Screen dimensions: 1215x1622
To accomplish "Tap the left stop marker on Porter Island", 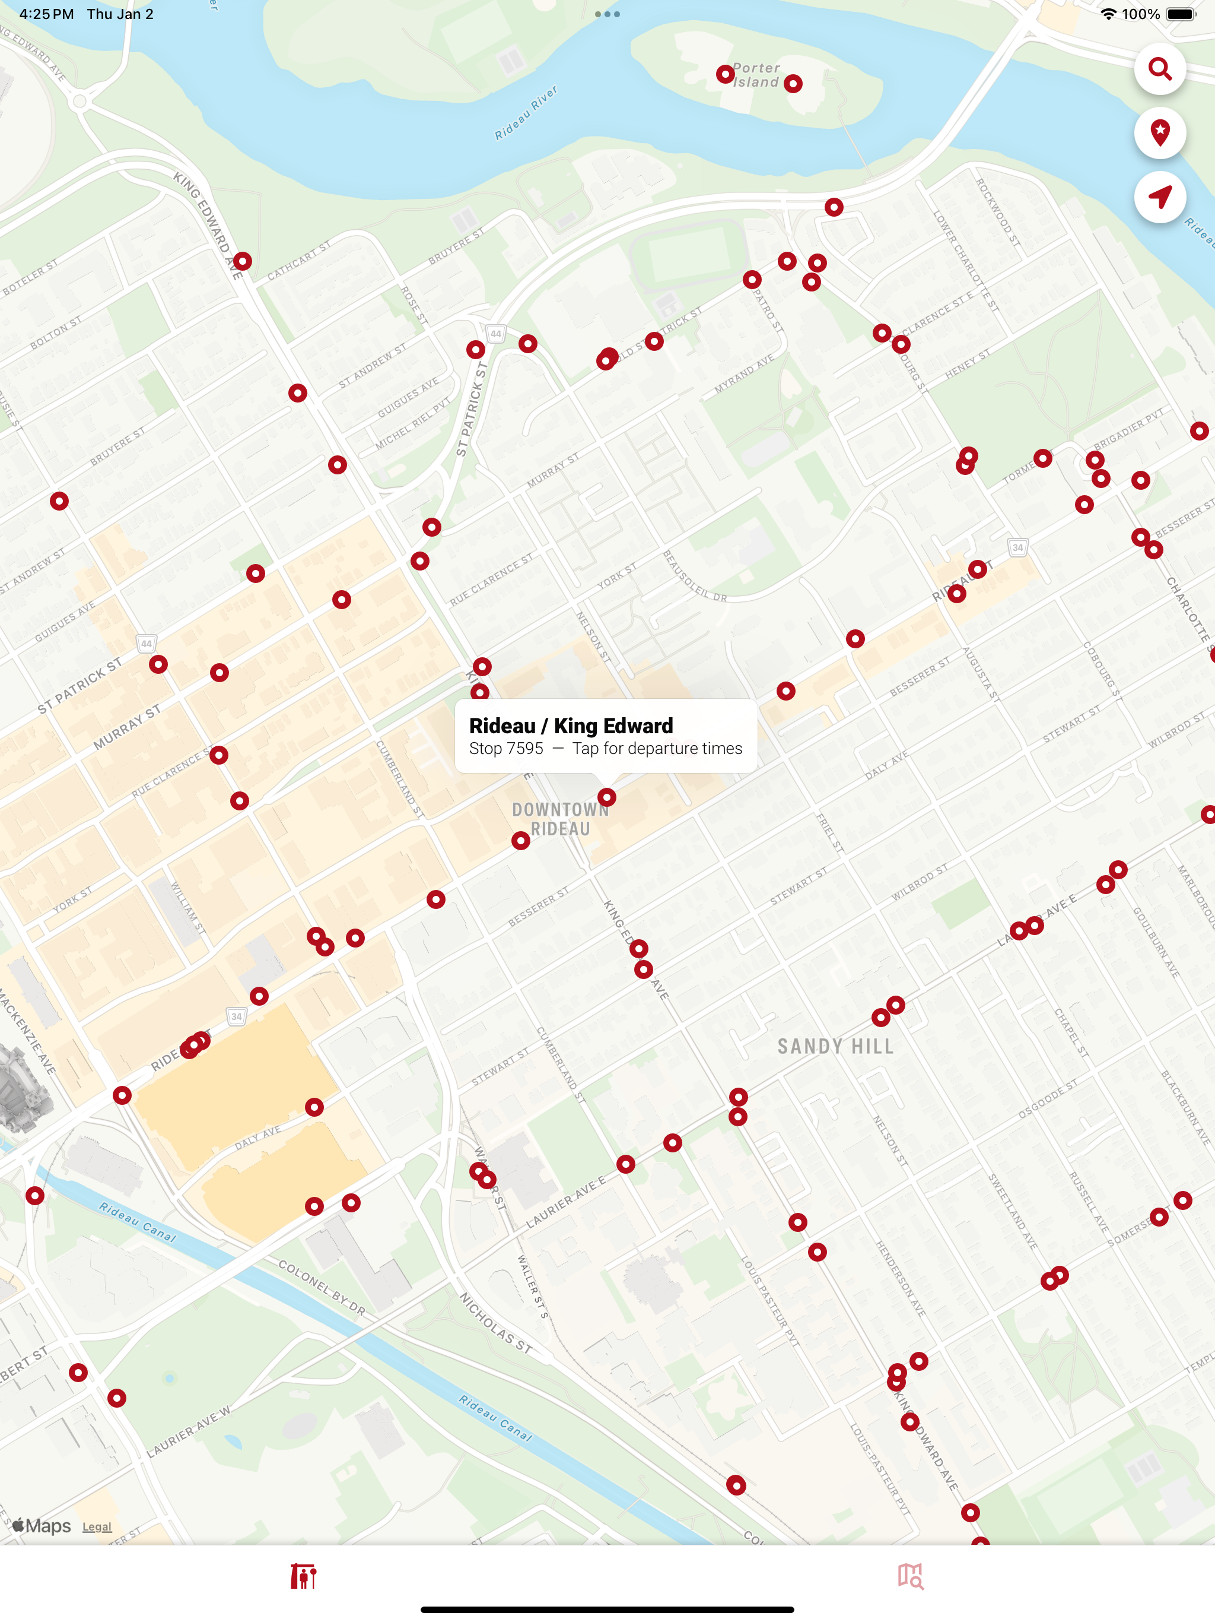I will pyautogui.click(x=725, y=74).
